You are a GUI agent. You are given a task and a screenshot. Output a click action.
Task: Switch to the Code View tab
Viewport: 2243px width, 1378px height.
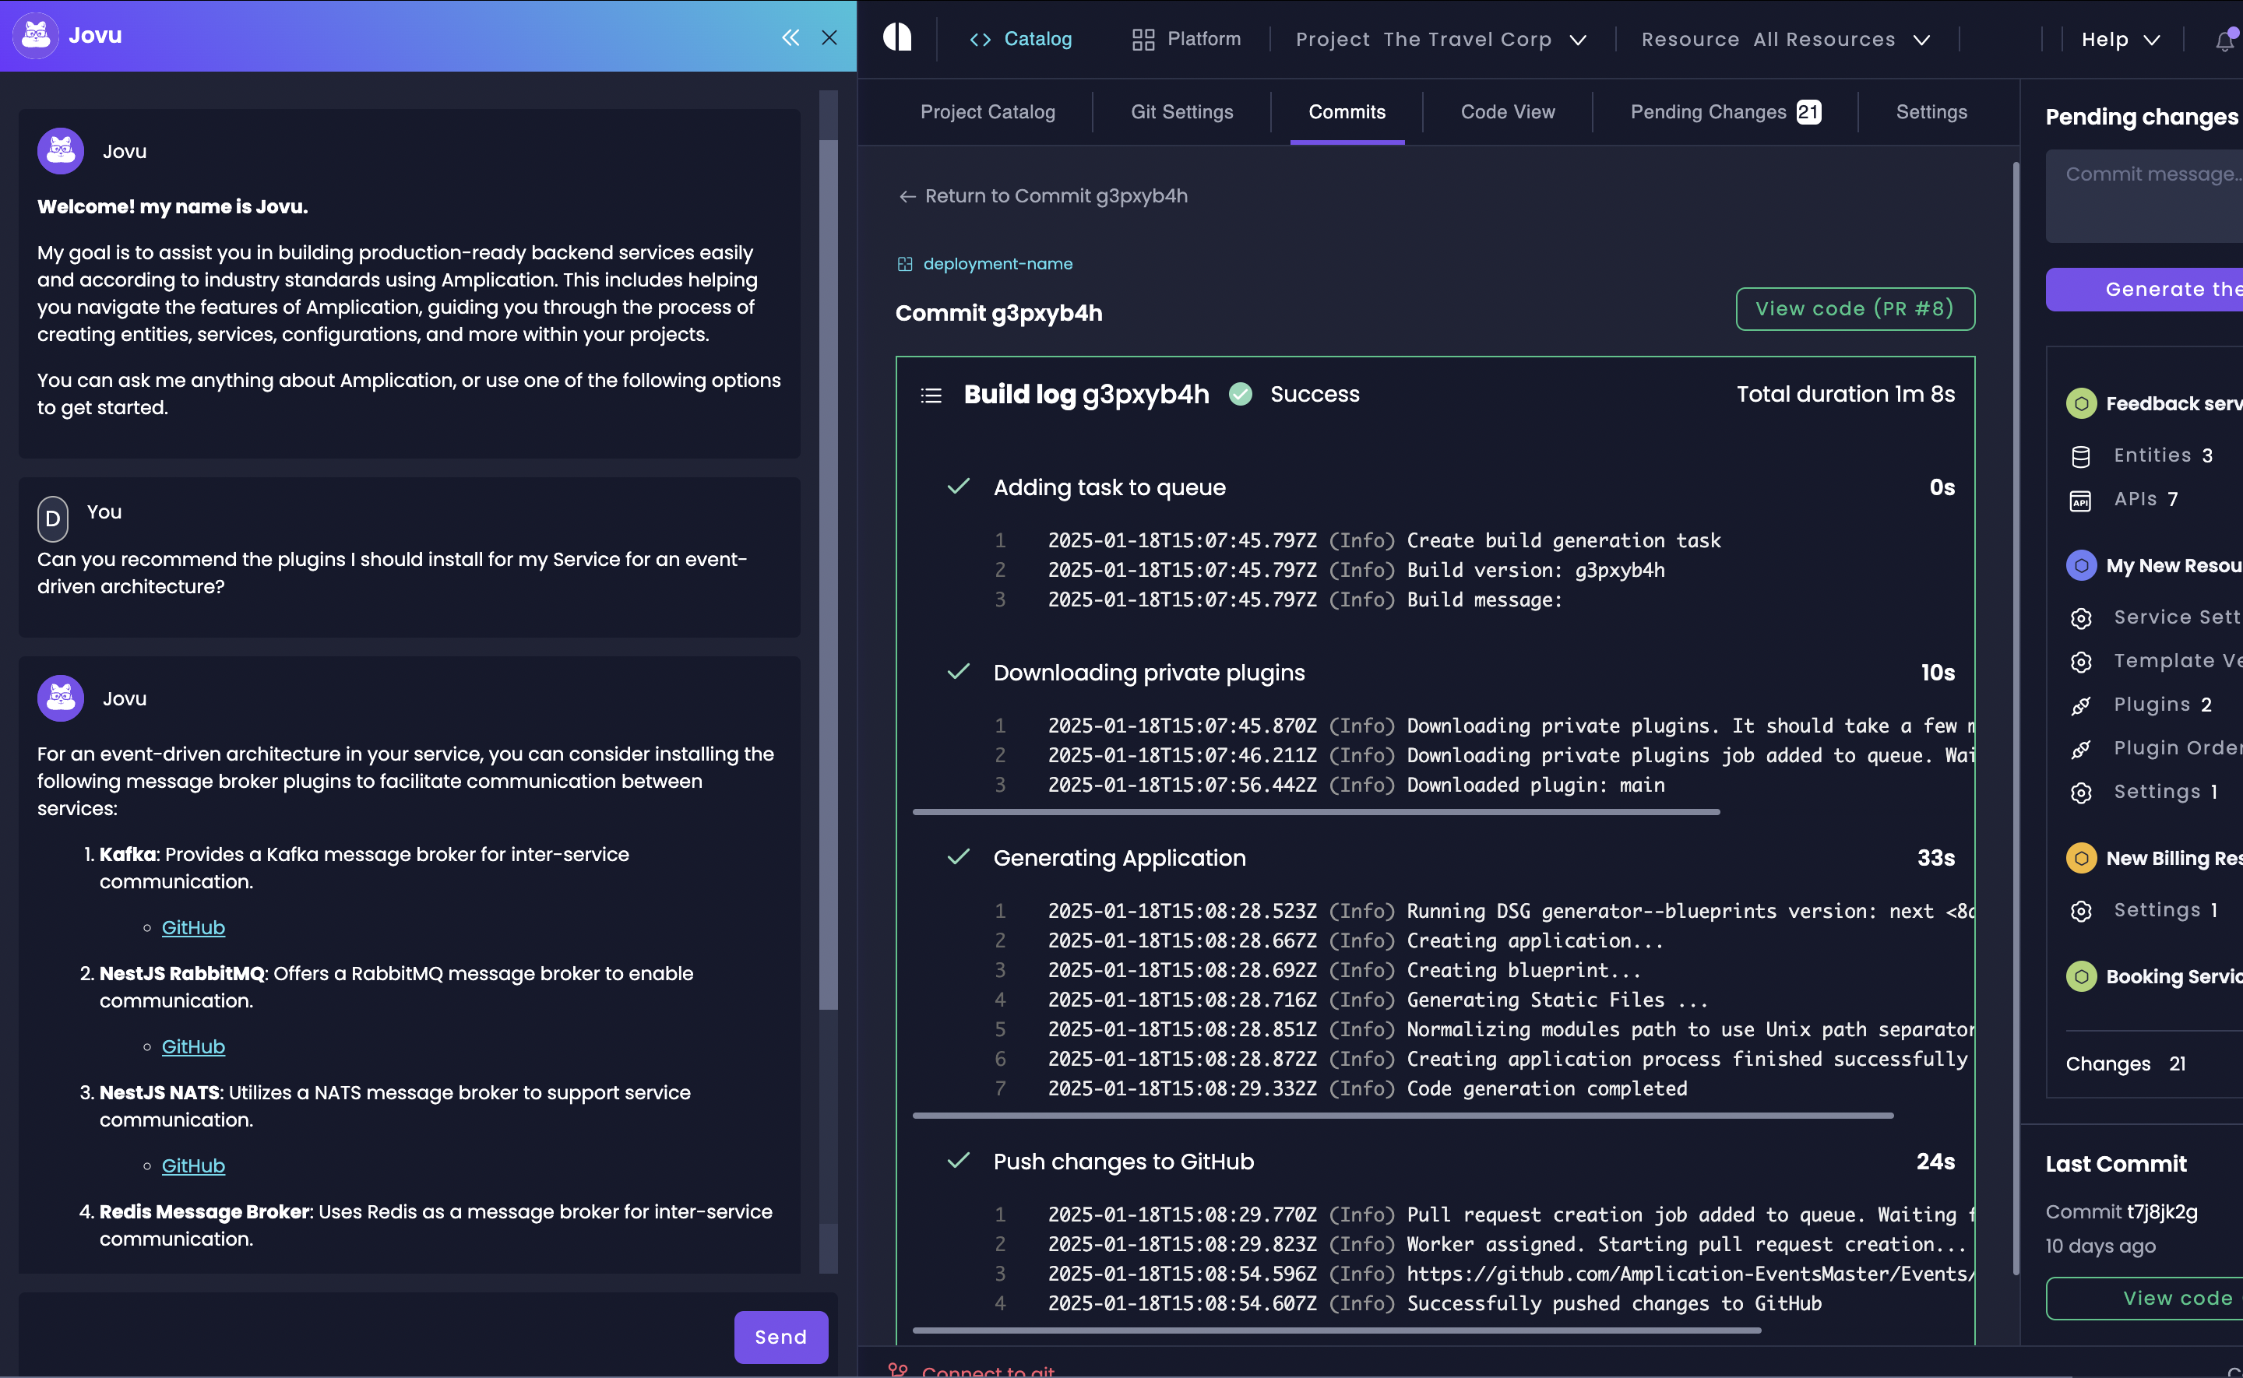(x=1508, y=112)
